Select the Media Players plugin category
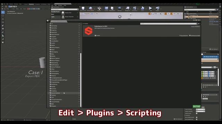This screenshot has width=222, height=124. (x=55, y=48)
